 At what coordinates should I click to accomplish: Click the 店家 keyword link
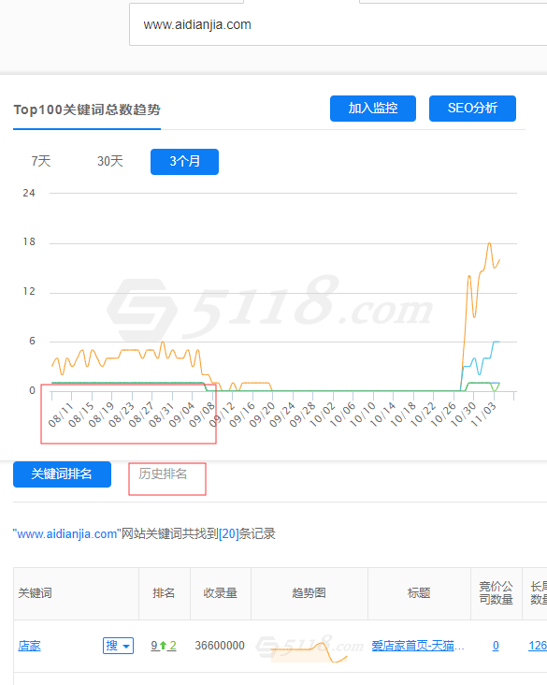(29, 646)
